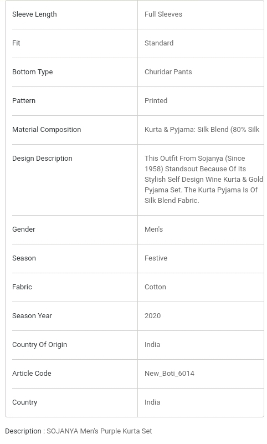The width and height of the screenshot is (267, 444).
Task: Click the Material Composition label
Action: 47,130
